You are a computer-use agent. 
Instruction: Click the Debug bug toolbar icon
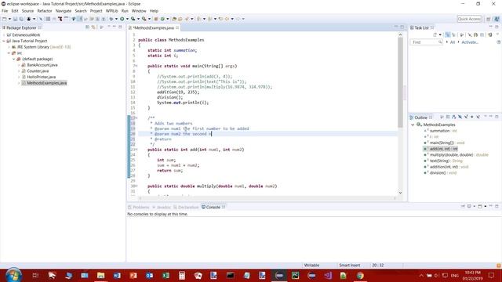coord(111,19)
